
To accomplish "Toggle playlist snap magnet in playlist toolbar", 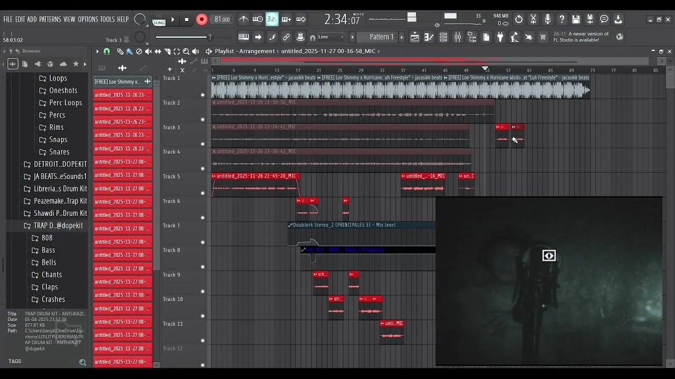I will (107, 51).
